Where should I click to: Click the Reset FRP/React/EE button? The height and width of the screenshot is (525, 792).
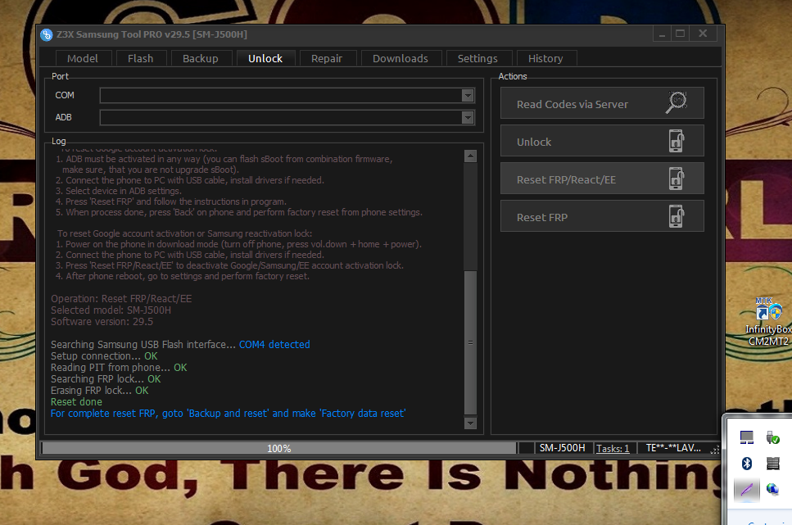602,179
